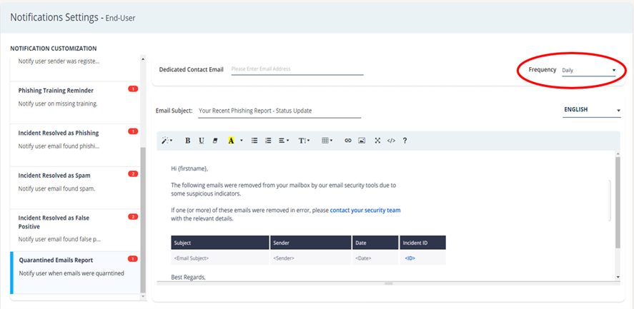Click the 'Hi {firstname},' greeting text
This screenshot has height=309, width=634.
click(x=189, y=168)
